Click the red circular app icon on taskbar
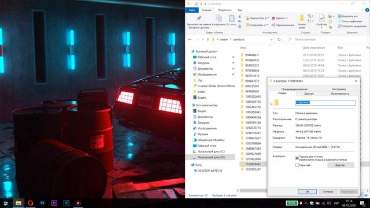The height and width of the screenshot is (208, 370). [x=79, y=203]
